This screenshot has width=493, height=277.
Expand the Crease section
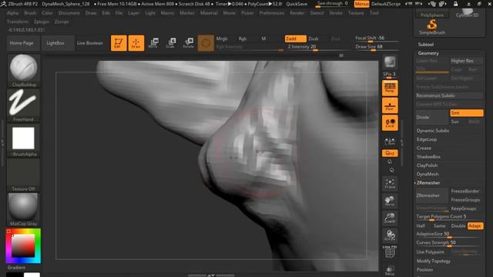[x=424, y=148]
